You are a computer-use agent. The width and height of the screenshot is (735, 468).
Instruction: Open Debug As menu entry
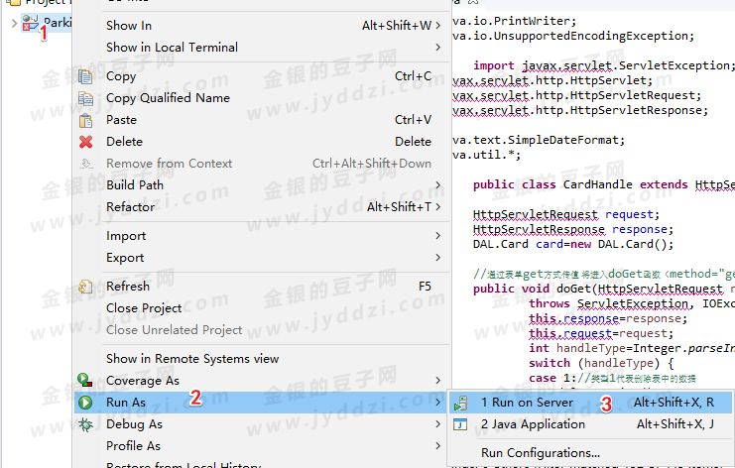click(262, 424)
